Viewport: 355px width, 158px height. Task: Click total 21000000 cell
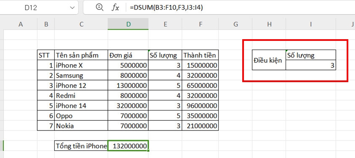click(200, 125)
